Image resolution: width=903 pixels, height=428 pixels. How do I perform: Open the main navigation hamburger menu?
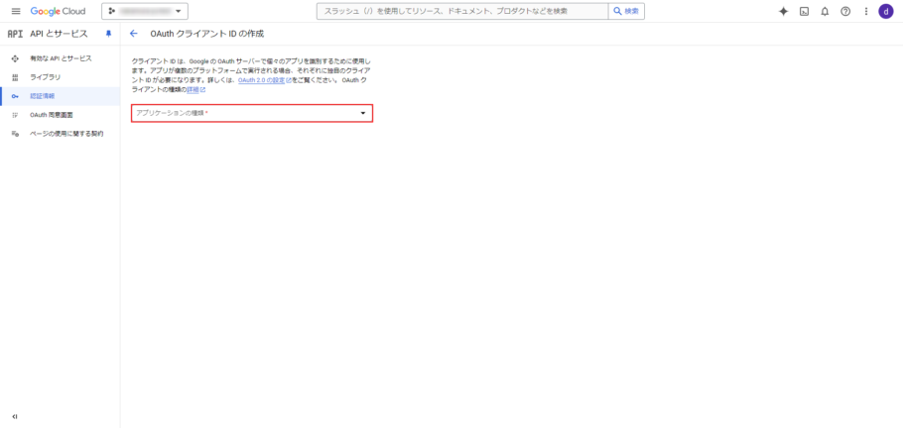(15, 11)
